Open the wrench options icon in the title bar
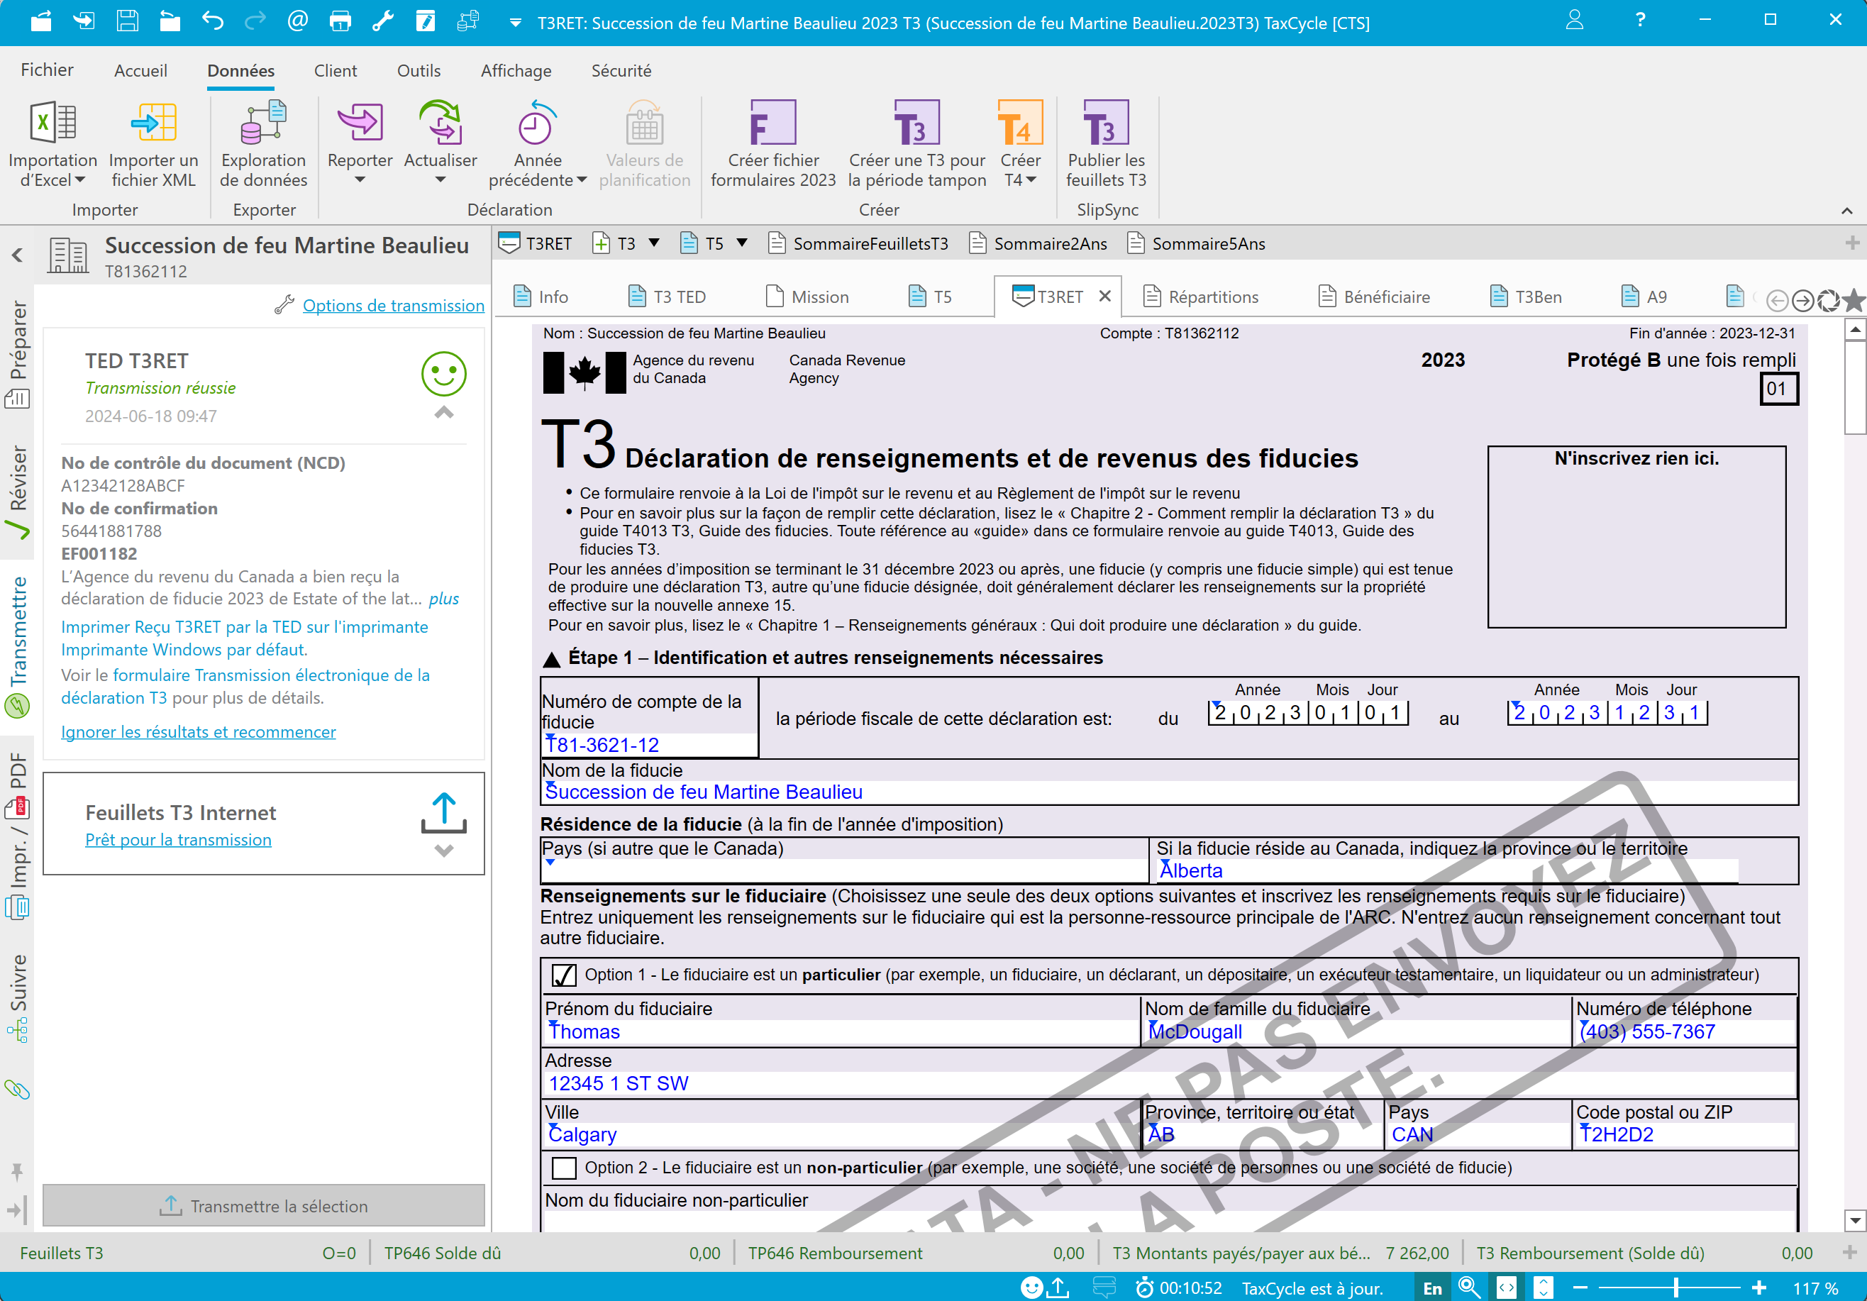The width and height of the screenshot is (1867, 1301). [x=383, y=21]
